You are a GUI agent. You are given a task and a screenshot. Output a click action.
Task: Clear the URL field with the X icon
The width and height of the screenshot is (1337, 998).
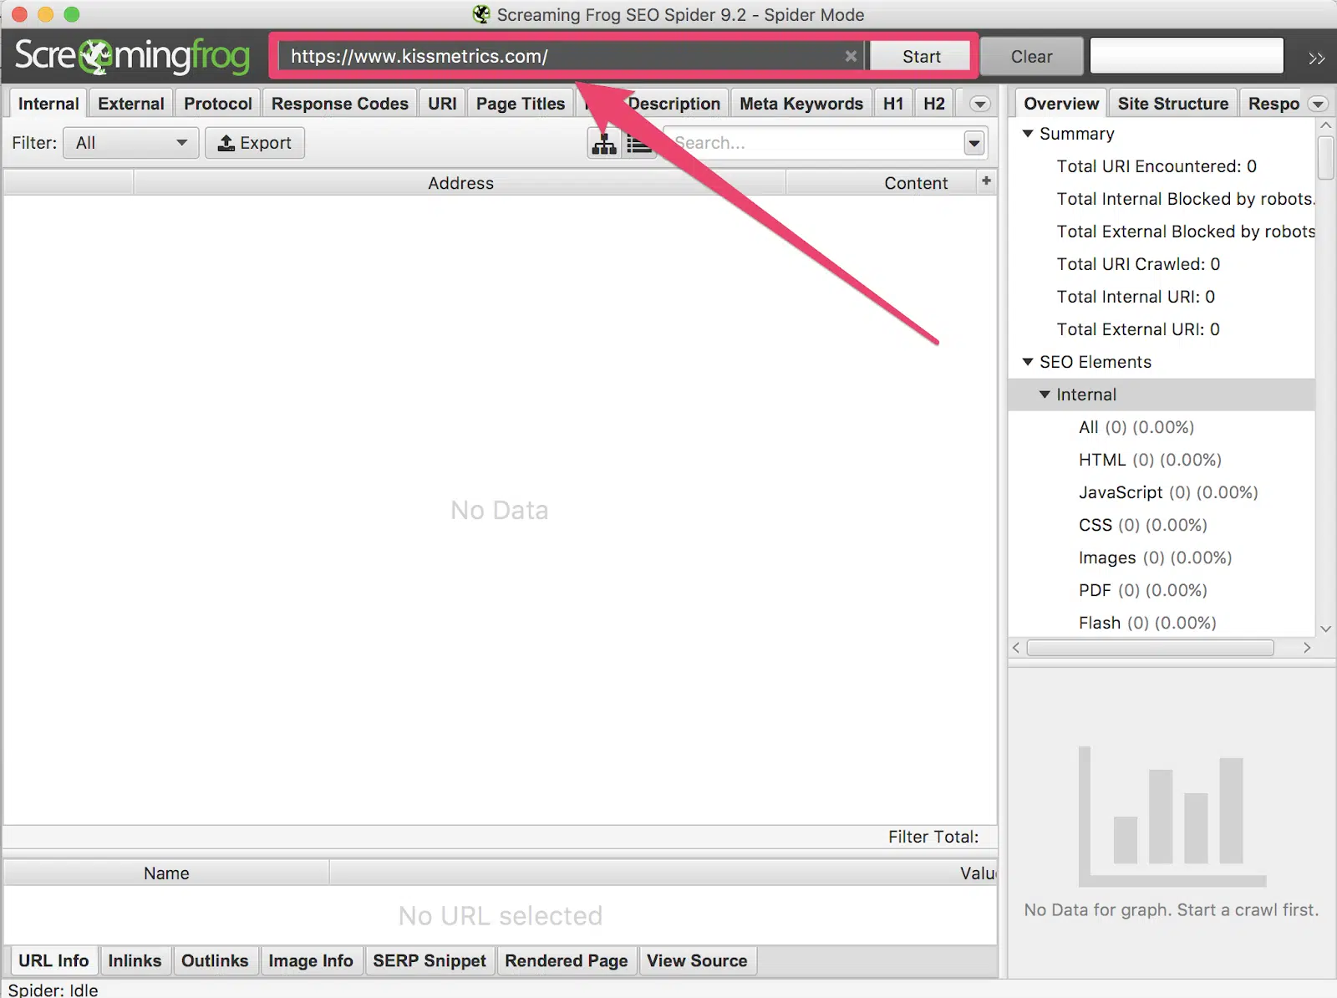point(851,56)
